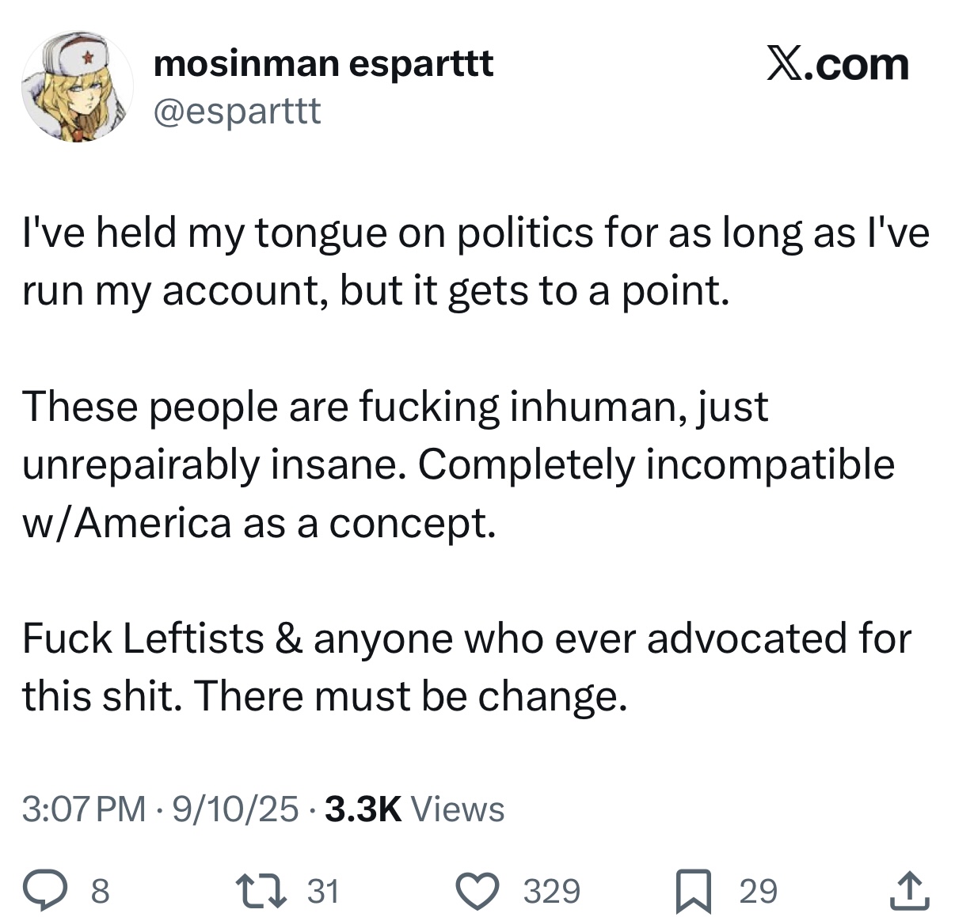
Task: Click the reply speech bubble icon
Action: pyautogui.click(x=59, y=890)
